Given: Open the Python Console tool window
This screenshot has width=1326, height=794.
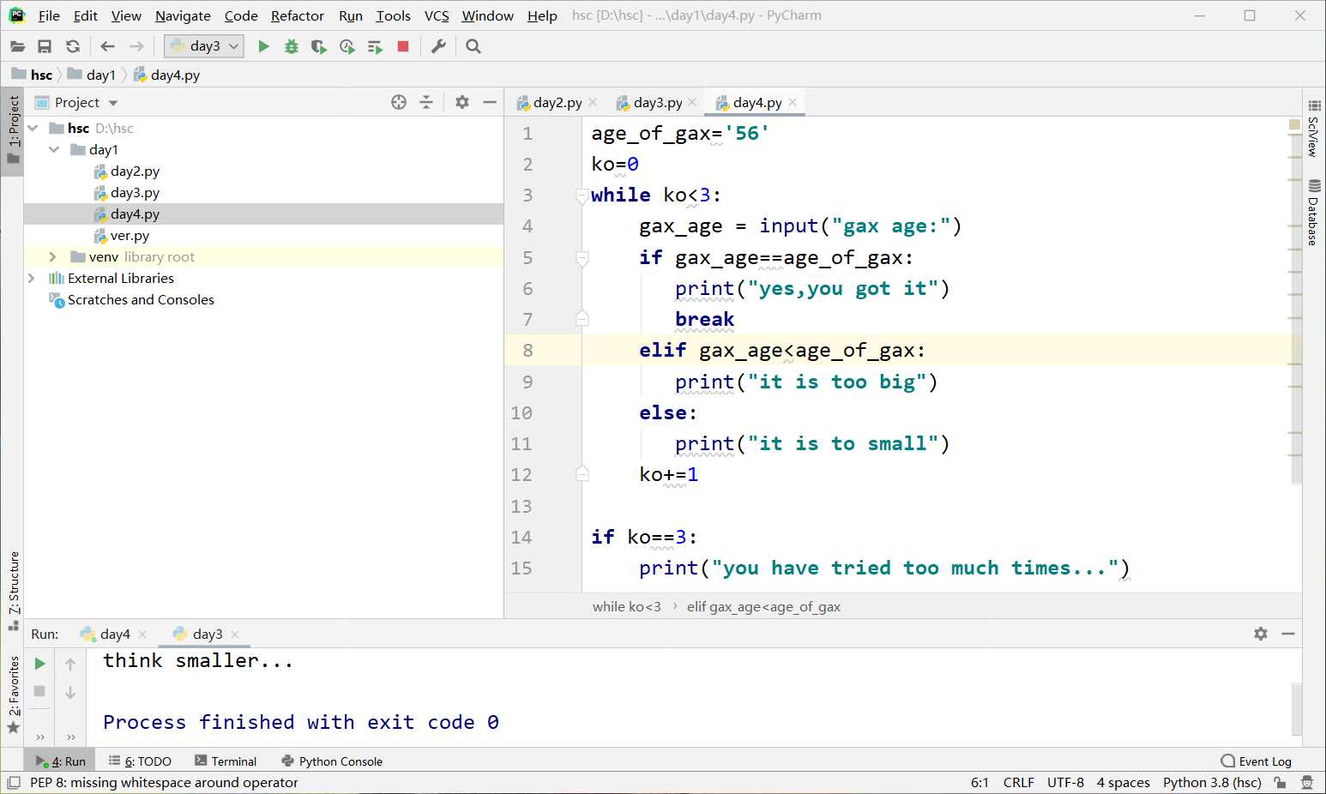Looking at the screenshot, I should coord(332,761).
